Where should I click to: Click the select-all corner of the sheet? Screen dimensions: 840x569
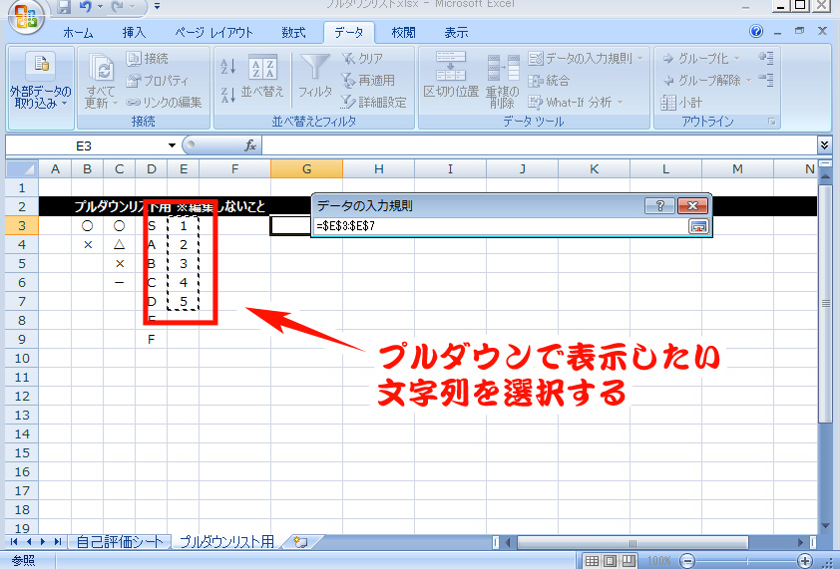21,169
